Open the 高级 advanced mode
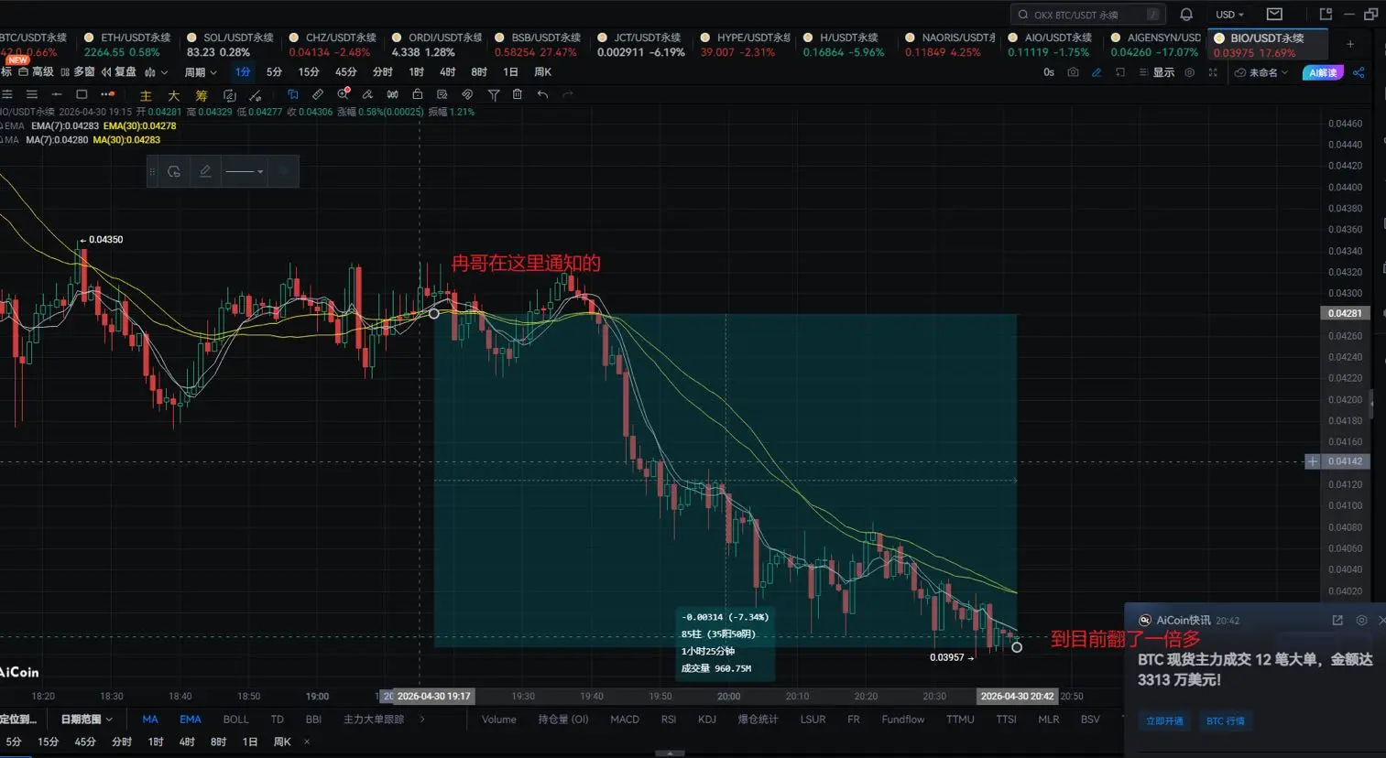This screenshot has width=1386, height=758. pos(36,72)
